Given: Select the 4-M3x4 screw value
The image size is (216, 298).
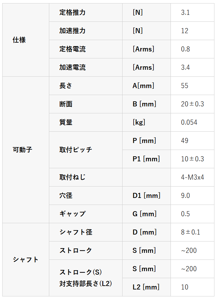Looking at the screenshot, I should click(x=192, y=177).
